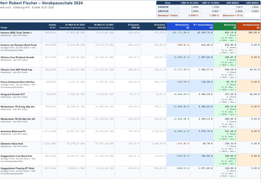Click the page title Herr Robert Fischer – Vorabpauschale 2024
This screenshot has width=261, height=182.
click(41, 3)
